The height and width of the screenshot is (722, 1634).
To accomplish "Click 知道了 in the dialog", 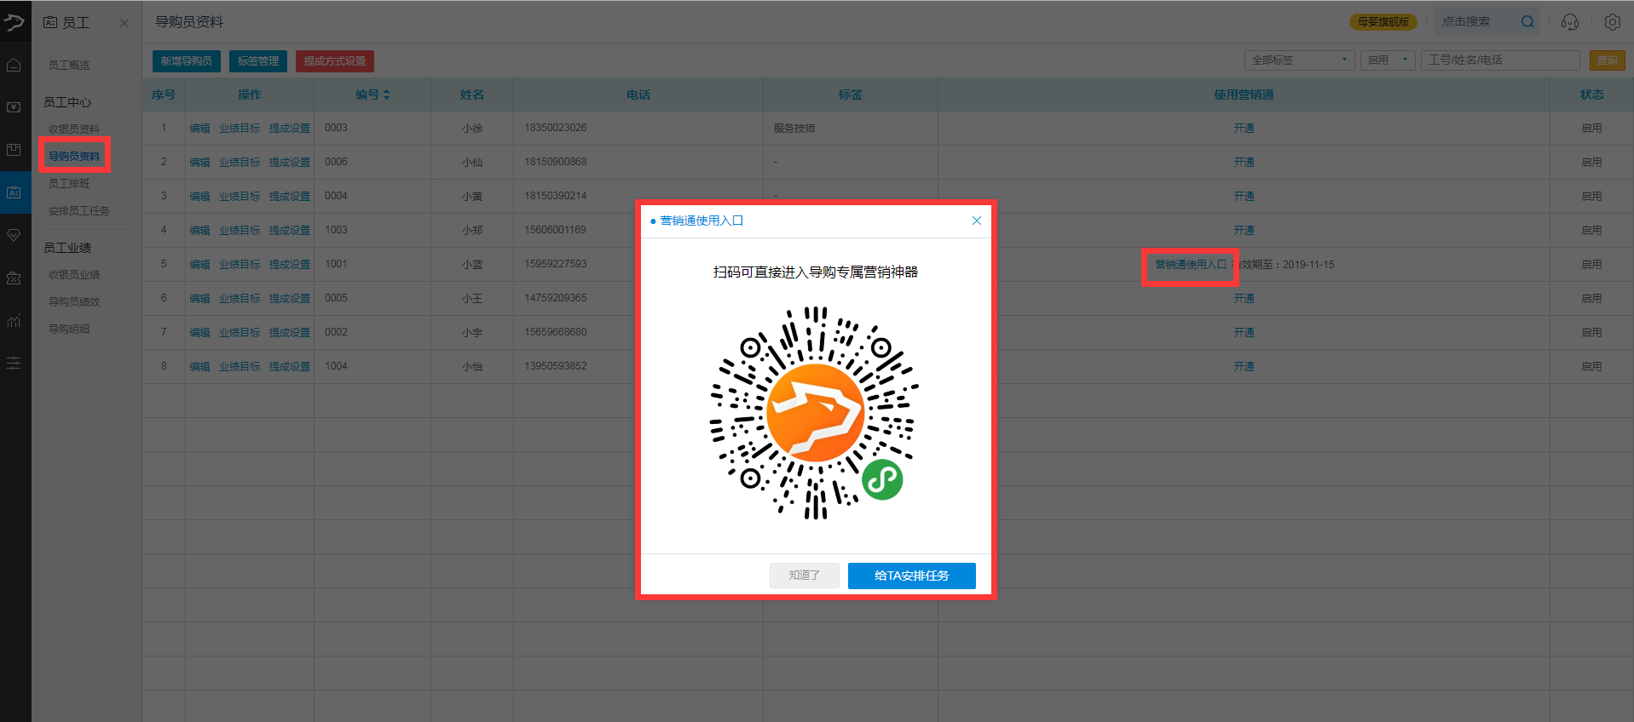I will 804,576.
